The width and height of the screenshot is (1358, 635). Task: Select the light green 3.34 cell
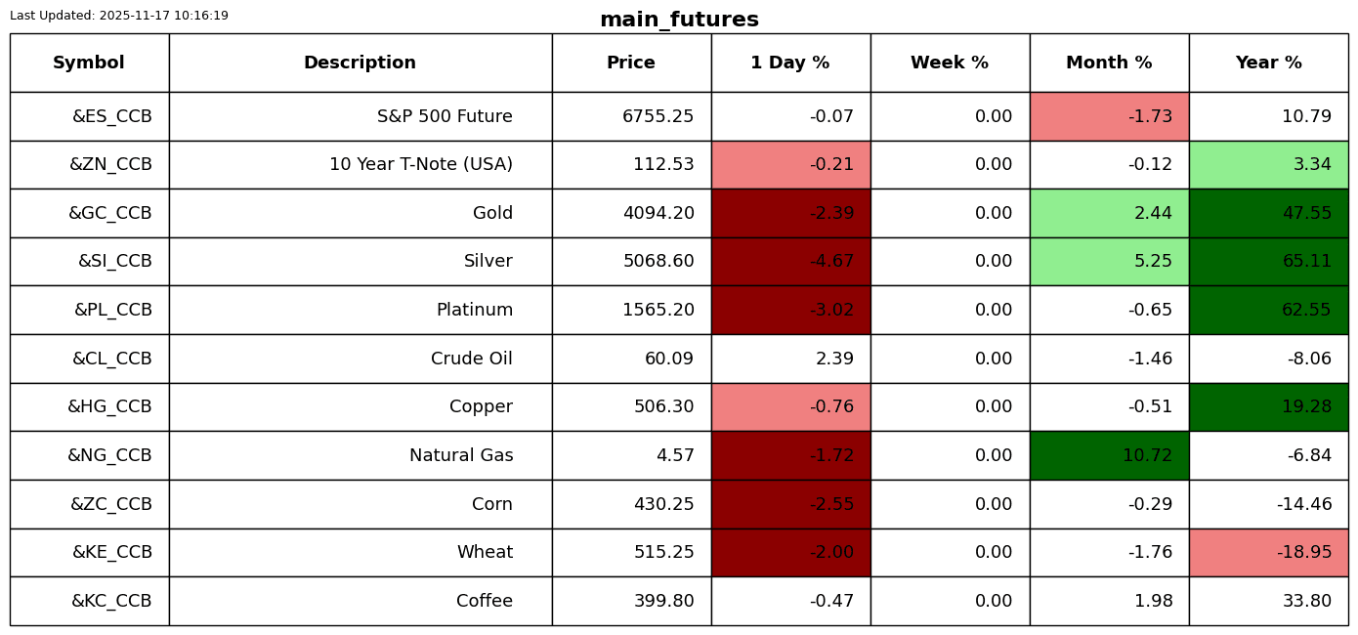tap(1268, 165)
